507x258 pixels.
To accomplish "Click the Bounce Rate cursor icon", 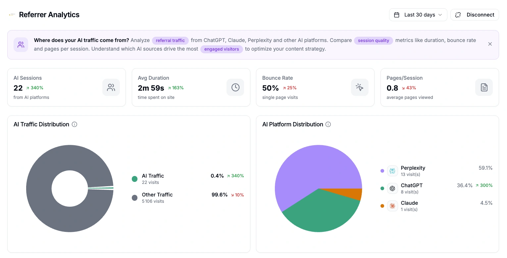I will (x=360, y=87).
